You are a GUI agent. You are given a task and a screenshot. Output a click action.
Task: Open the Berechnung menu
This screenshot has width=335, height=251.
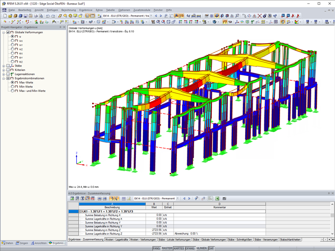pos(68,10)
